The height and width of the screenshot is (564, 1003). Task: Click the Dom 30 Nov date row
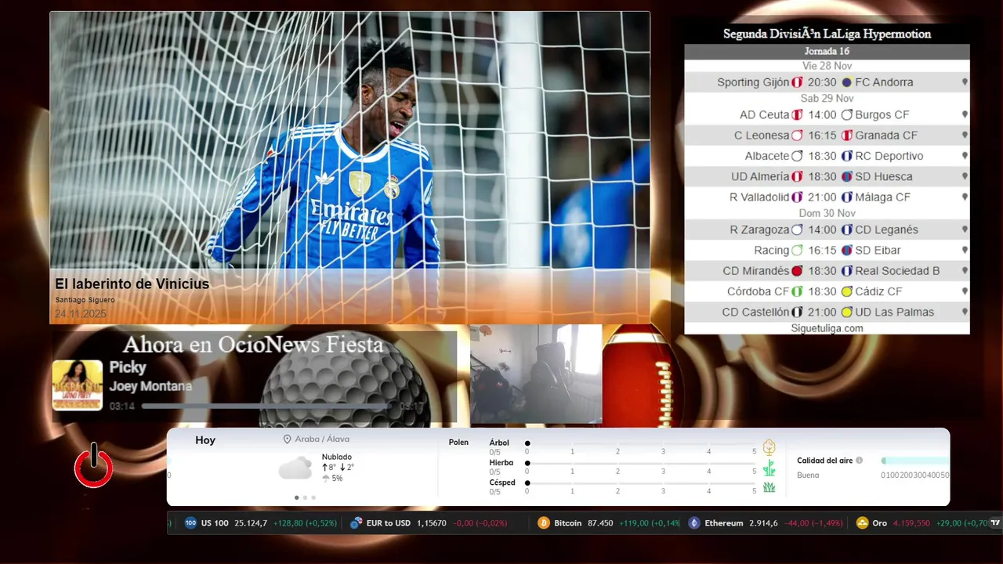tap(827, 213)
